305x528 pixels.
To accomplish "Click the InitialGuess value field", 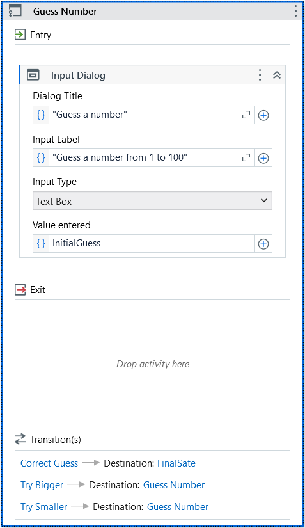I will [144, 243].
